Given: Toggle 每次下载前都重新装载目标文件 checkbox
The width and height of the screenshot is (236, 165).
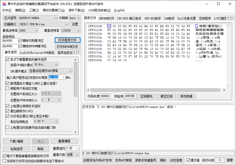Looking at the screenshot, I should (x=5, y=156).
